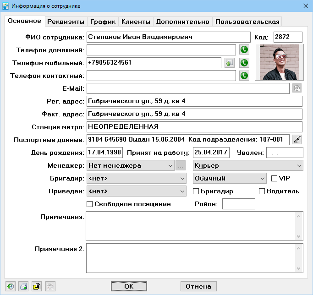This screenshot has width=313, height=295.
Task: Open the График tab
Action: pyautogui.click(x=103, y=22)
